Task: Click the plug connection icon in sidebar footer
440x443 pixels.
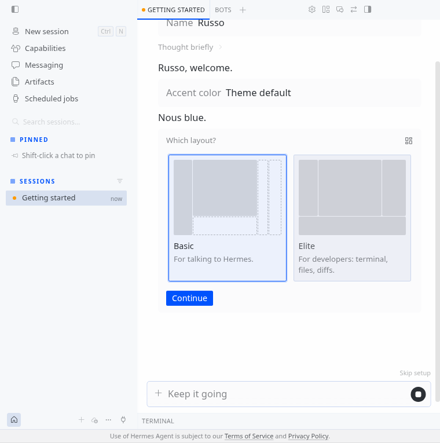Action: (x=123, y=420)
